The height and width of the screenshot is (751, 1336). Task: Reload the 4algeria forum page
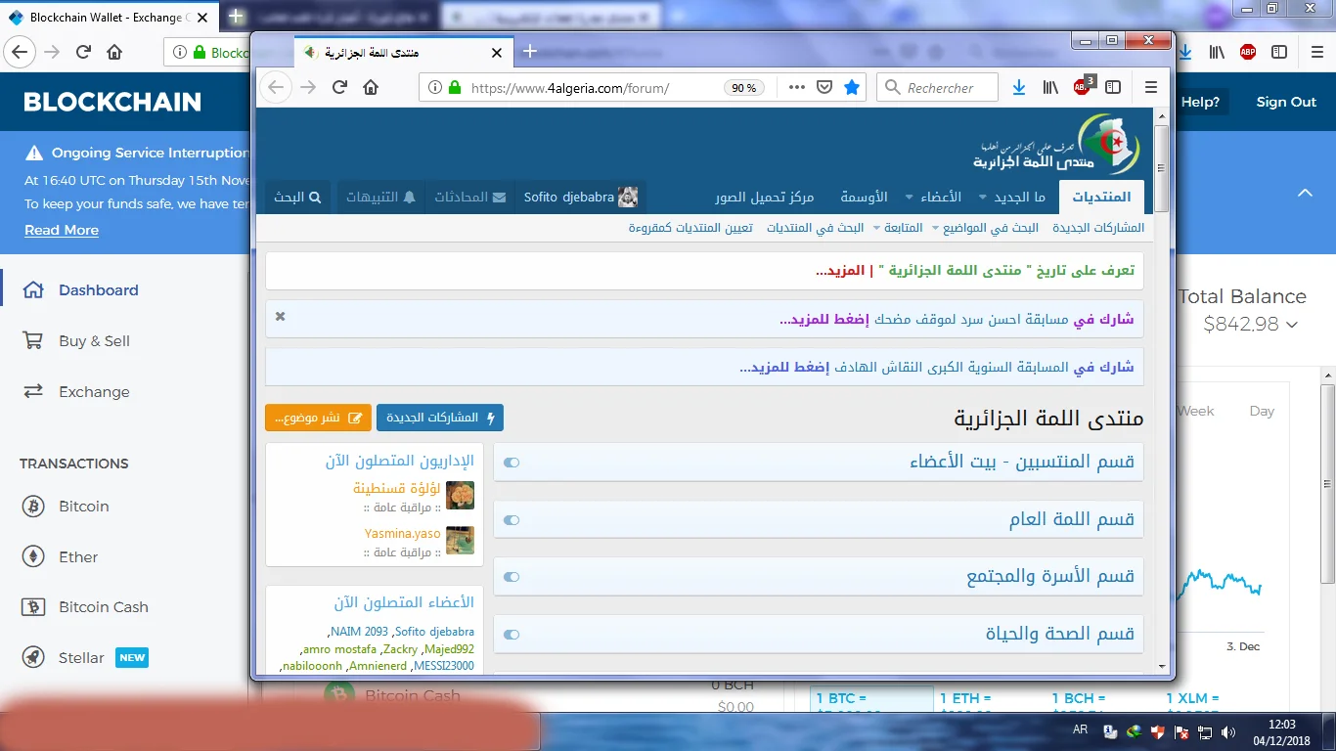339,87
